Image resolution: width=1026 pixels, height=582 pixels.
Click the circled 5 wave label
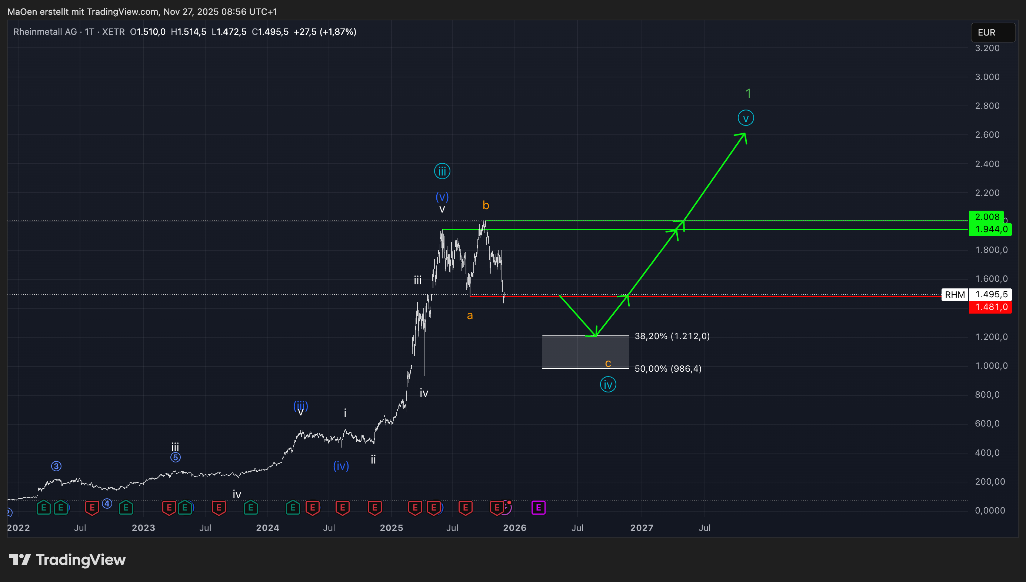175,457
